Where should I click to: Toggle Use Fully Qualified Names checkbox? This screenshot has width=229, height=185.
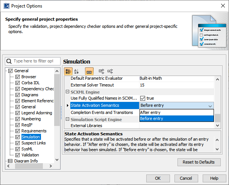(143, 99)
